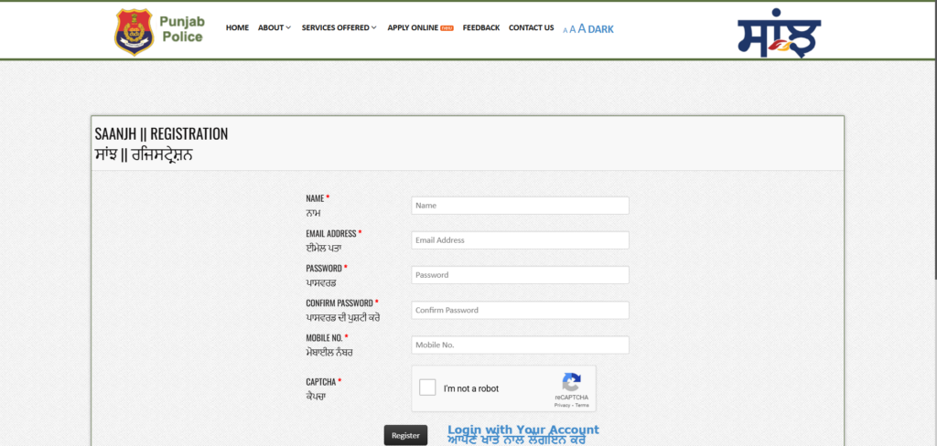Click the reCAPTCHA logo icon

(x=571, y=383)
